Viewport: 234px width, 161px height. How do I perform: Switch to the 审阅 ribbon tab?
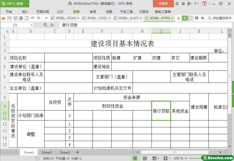point(93,12)
